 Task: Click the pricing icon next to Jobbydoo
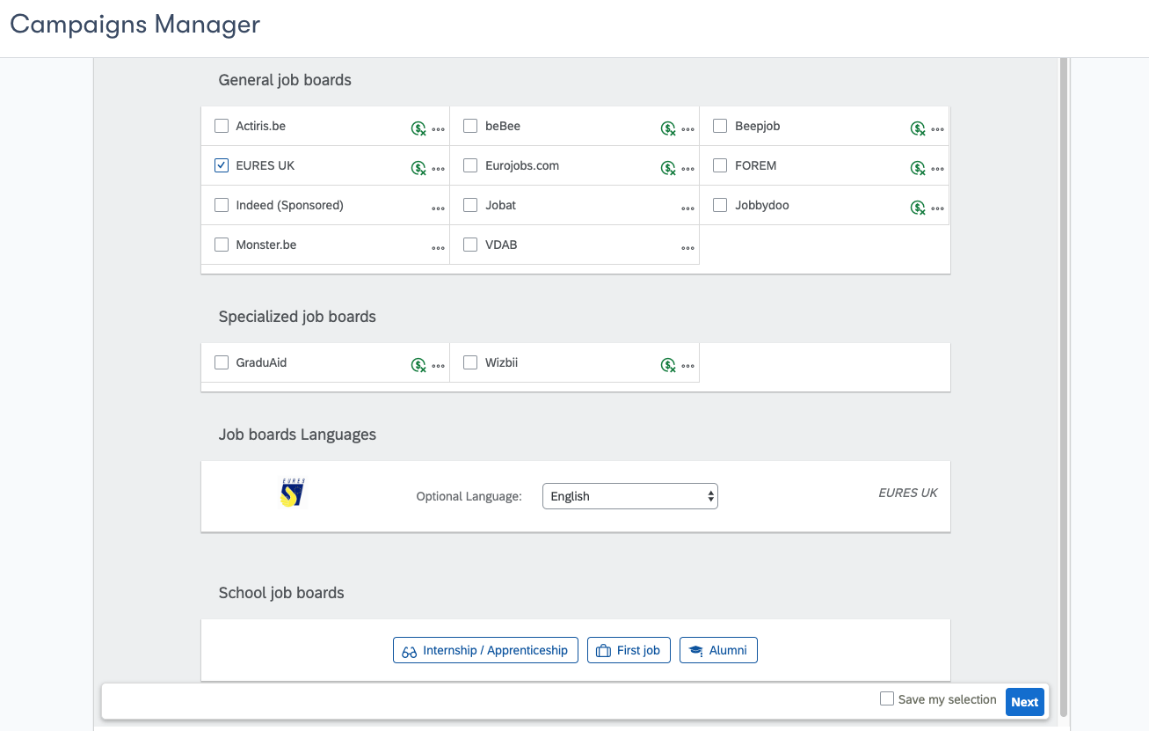point(918,208)
